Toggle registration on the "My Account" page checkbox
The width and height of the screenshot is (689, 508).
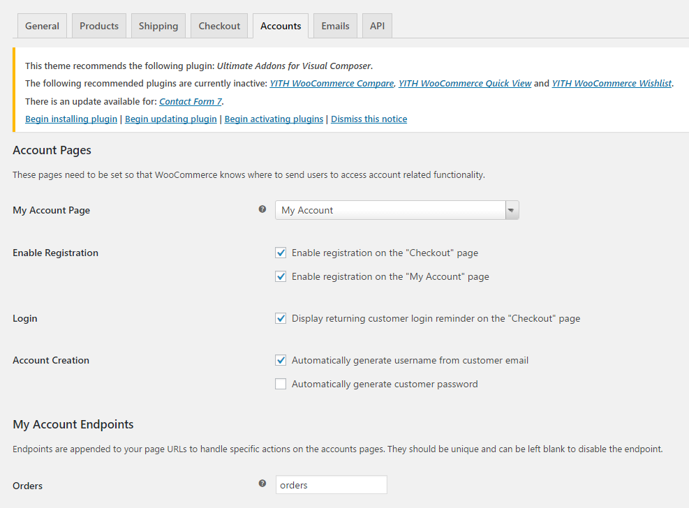[x=281, y=276]
